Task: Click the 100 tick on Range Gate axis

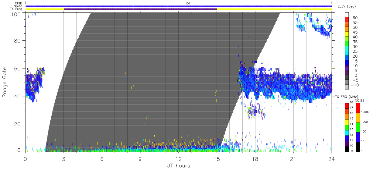Action: click(17, 14)
